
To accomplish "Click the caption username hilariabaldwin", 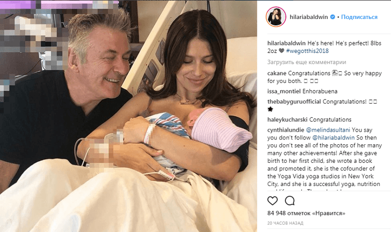I will coord(286,43).
